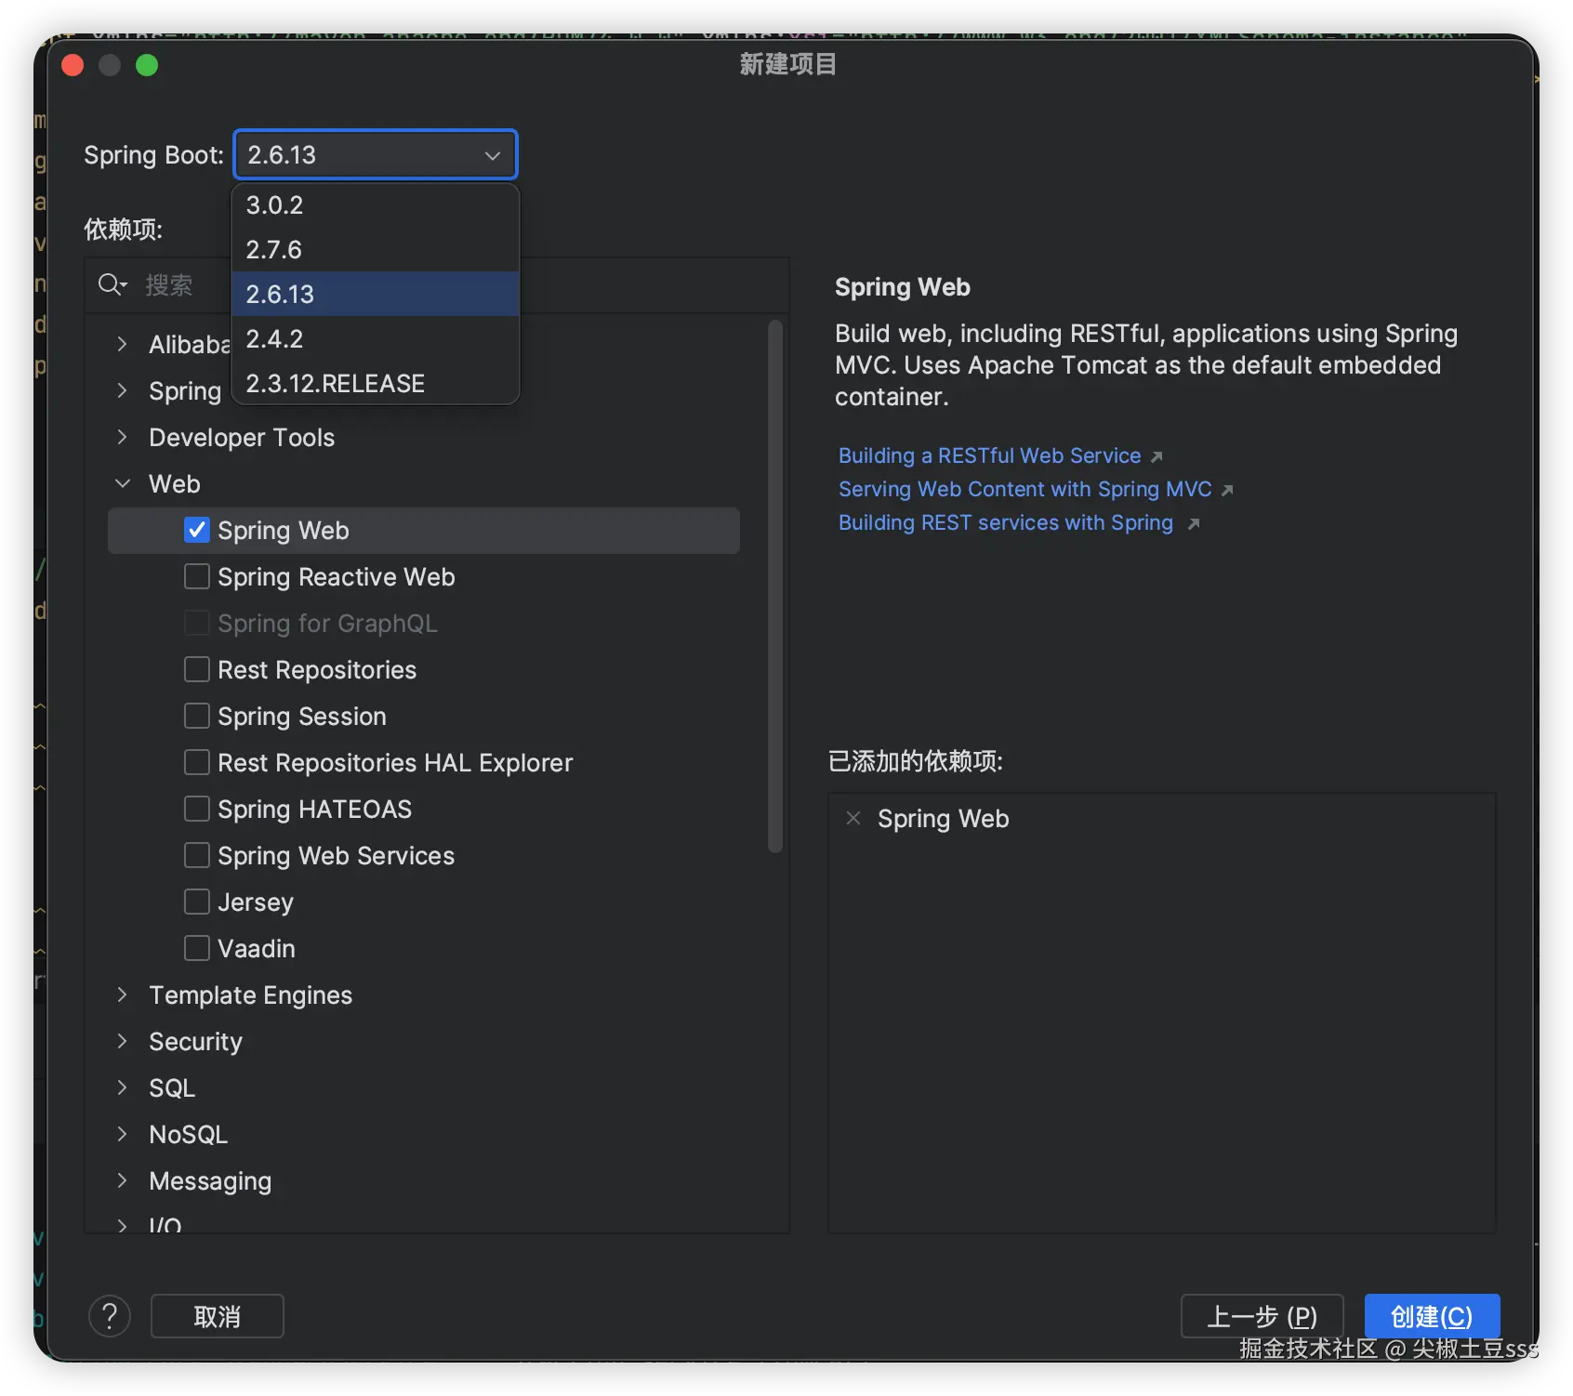The image size is (1573, 1396).
Task: Click the Spring for GraphQL row
Action: 424,623
